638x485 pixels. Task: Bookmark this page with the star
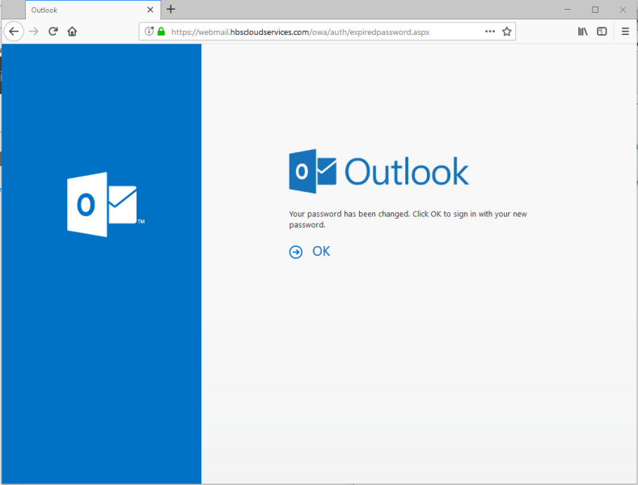click(506, 32)
